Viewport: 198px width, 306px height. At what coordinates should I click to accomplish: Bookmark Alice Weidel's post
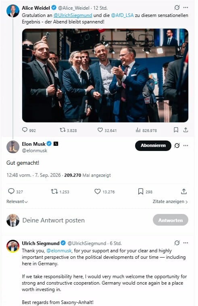click(176, 130)
